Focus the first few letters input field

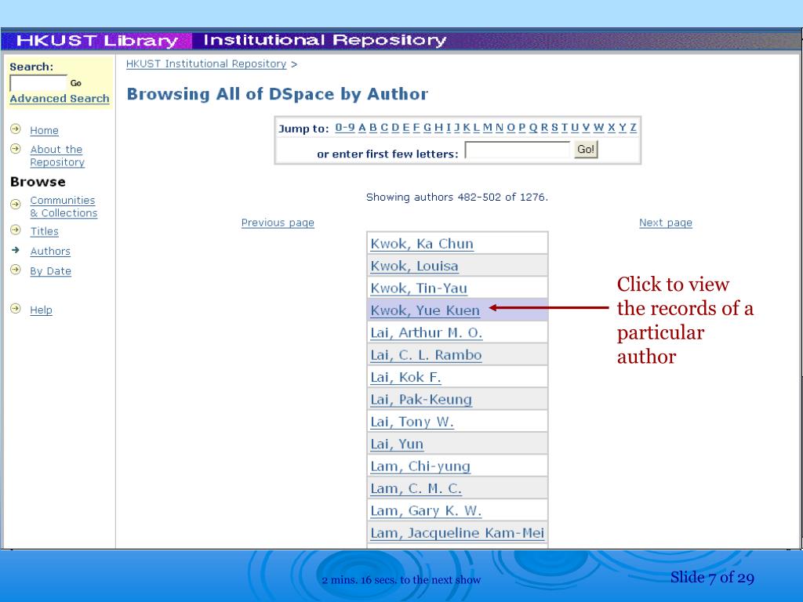pyautogui.click(x=518, y=150)
